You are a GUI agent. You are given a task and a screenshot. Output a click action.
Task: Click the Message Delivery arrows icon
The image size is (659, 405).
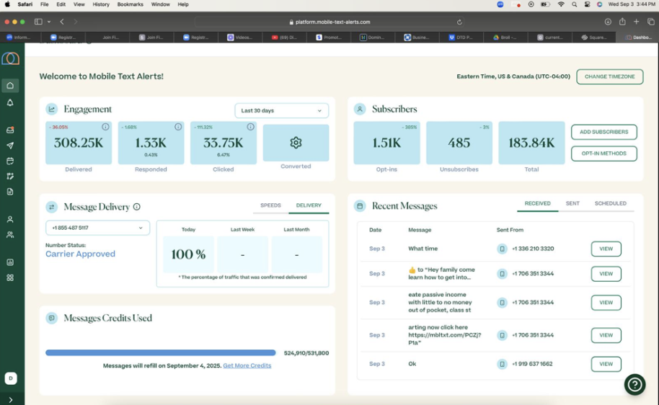pos(52,207)
